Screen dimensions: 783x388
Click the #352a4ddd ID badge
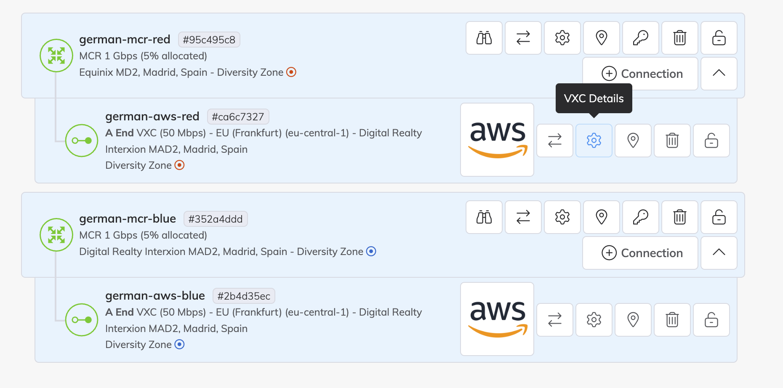tap(216, 219)
